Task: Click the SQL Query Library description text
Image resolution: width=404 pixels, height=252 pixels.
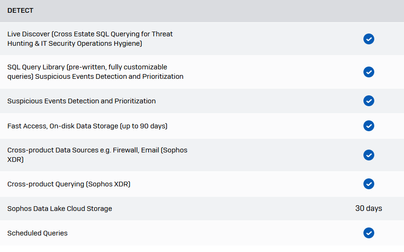Action: (x=95, y=72)
